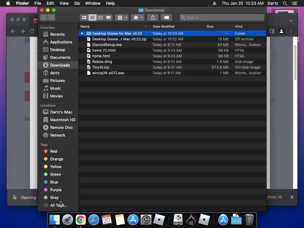The image size is (304, 228).
Task: Open Music in sidebar
Action: coord(58,88)
